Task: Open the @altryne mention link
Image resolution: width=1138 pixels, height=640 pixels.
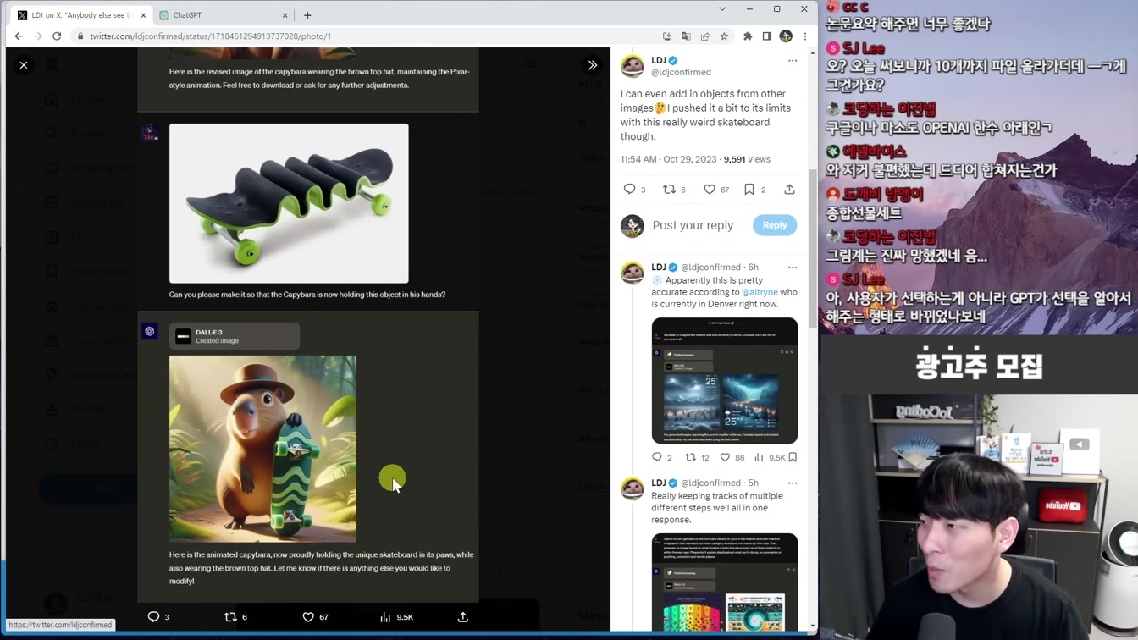Action: click(760, 292)
